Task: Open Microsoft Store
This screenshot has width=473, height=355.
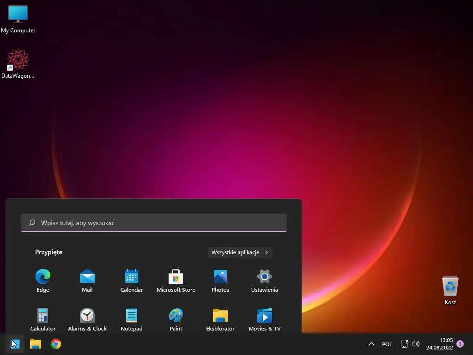Action: click(176, 281)
